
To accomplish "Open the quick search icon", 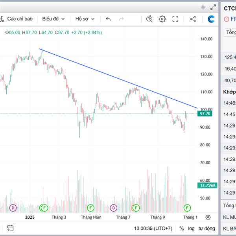I will click(x=149, y=18).
